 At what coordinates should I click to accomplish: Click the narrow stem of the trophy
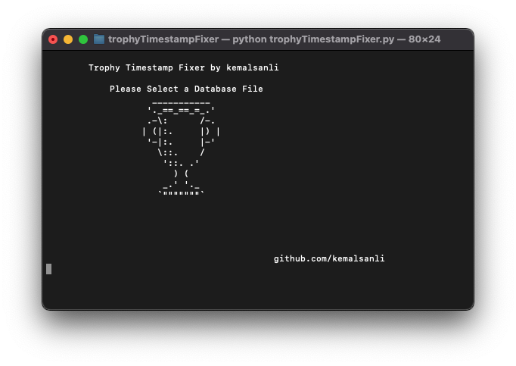[x=181, y=173]
